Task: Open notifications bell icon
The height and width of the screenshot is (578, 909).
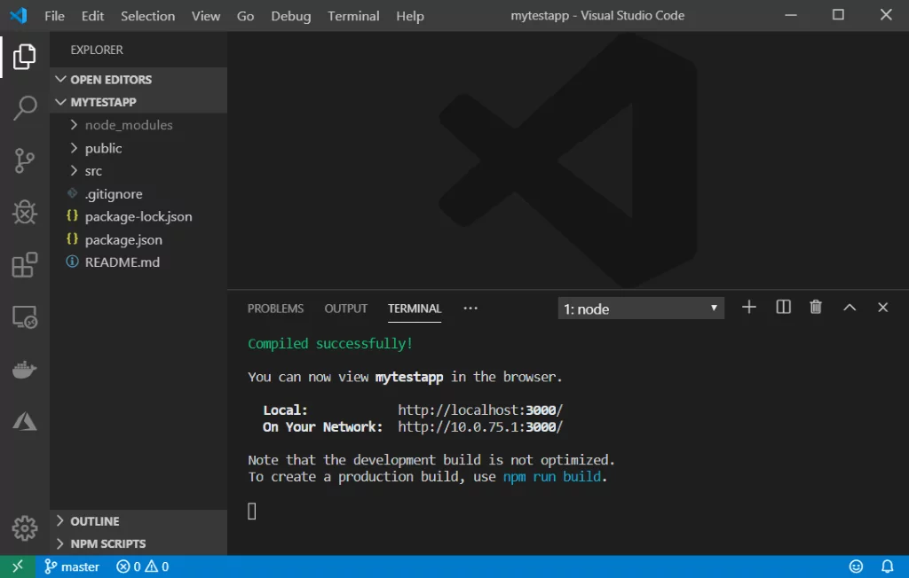Action: tap(887, 566)
